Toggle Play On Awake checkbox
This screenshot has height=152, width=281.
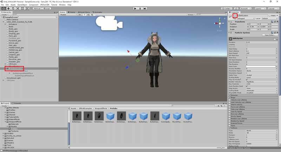[x=247, y=79]
